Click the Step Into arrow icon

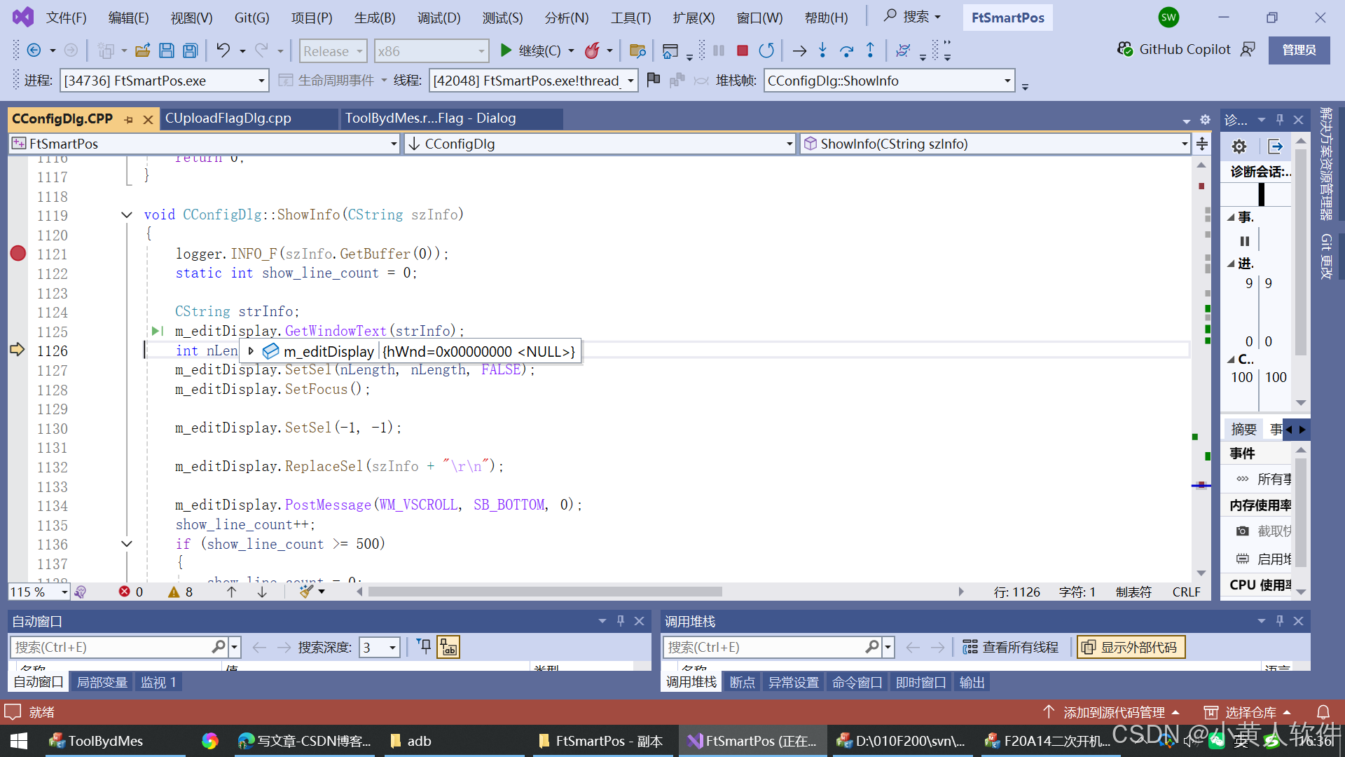[x=822, y=50]
